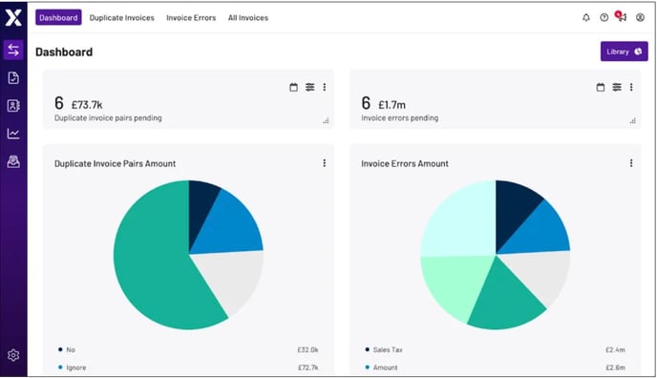Click the 'Ignore' legend entry
This screenshot has width=657, height=378.
point(72,367)
